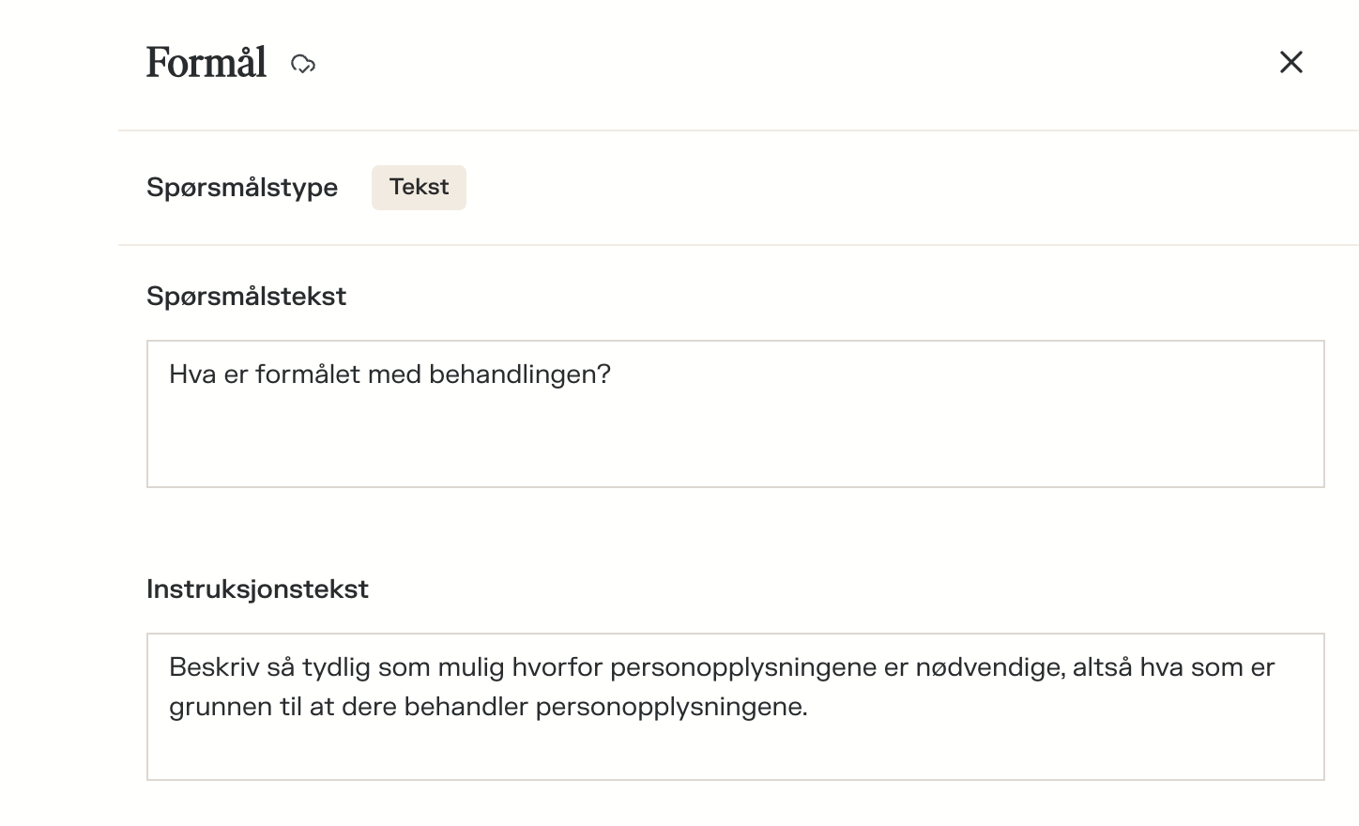
Task: Place cursor after the question mark in Spørsmålstekst
Action: (613, 375)
